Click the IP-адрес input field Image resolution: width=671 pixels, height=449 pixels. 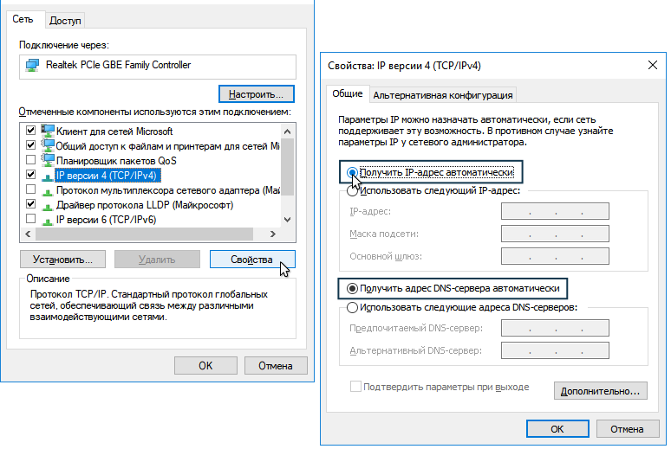(555, 211)
